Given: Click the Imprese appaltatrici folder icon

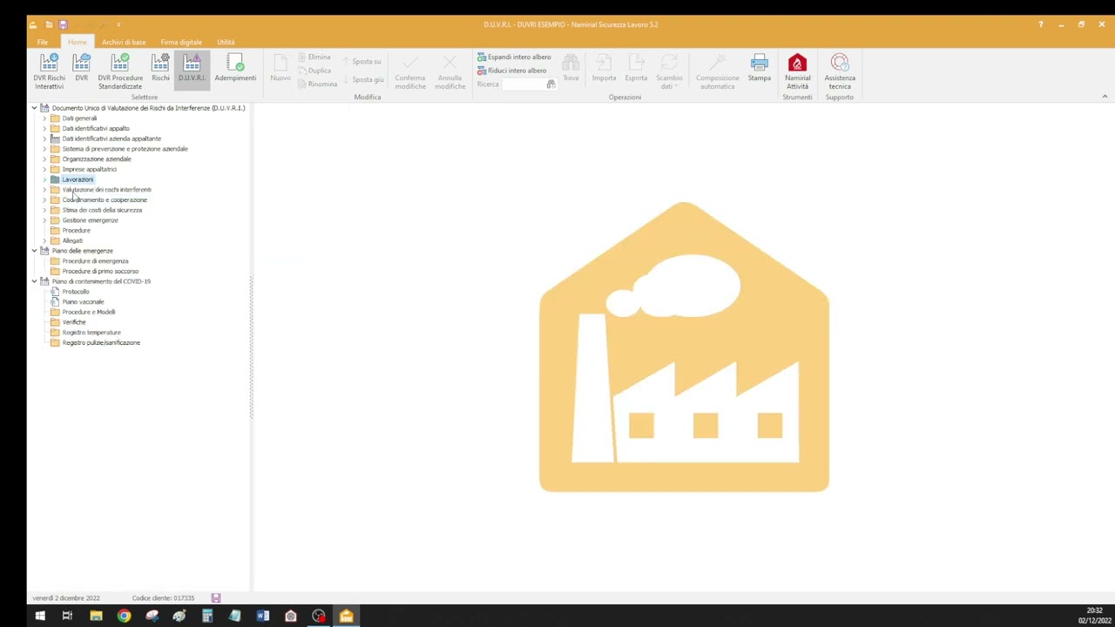Looking at the screenshot, I should [x=55, y=169].
